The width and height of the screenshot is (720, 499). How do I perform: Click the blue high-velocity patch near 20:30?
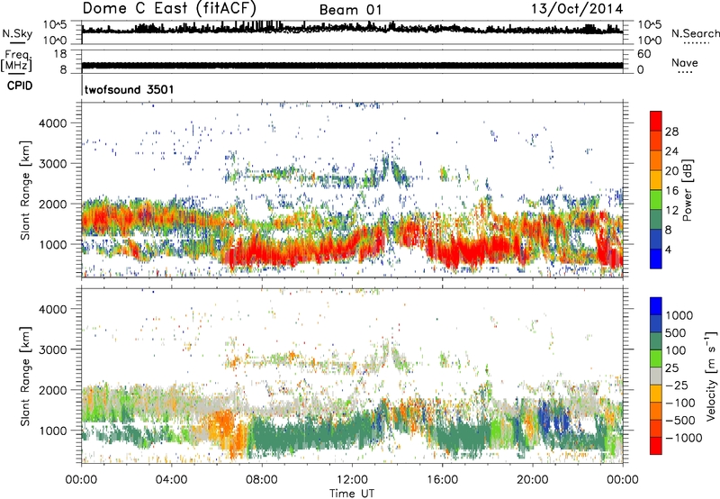(x=553, y=418)
